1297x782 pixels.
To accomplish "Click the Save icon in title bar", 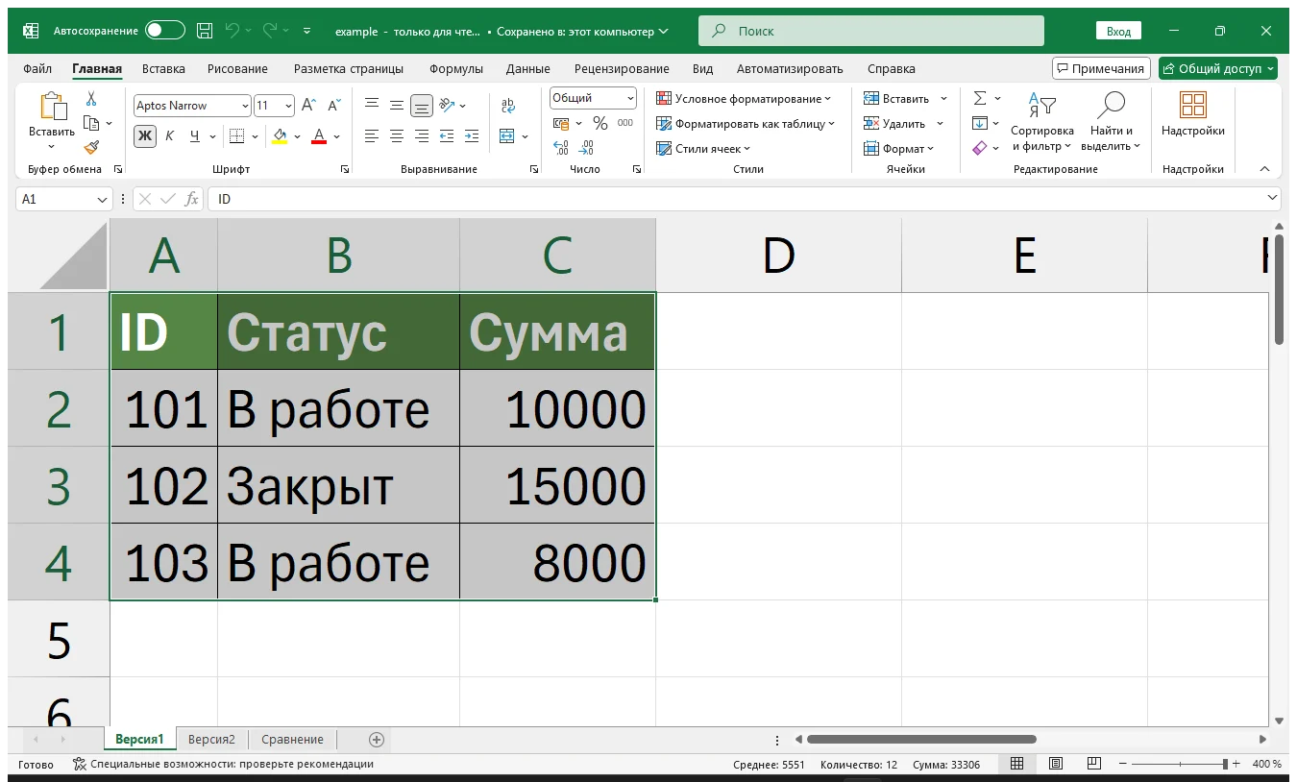I will pyautogui.click(x=205, y=31).
